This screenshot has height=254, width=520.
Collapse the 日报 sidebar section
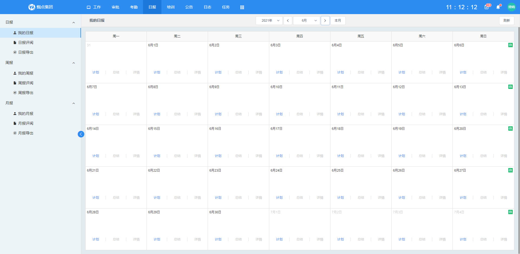coord(73,22)
